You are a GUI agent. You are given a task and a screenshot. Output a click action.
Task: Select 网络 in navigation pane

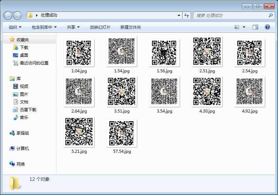(21, 164)
